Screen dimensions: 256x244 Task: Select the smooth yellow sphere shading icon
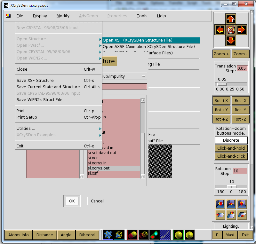pos(178,235)
